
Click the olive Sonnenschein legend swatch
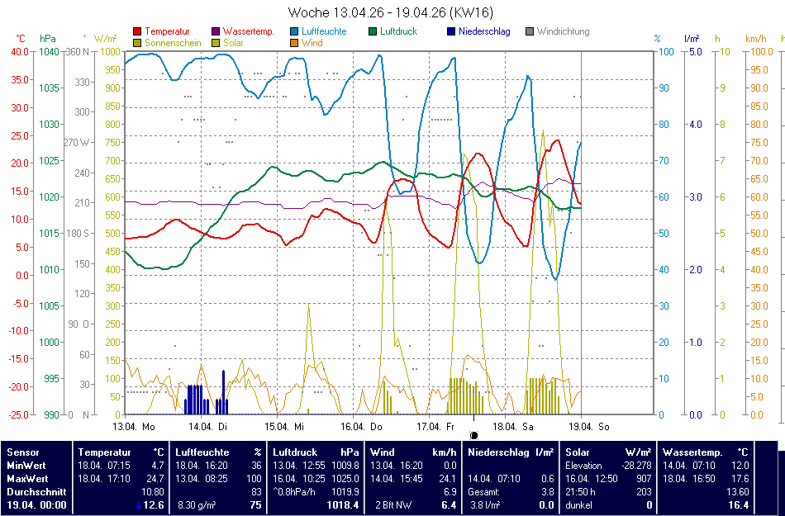(x=137, y=43)
